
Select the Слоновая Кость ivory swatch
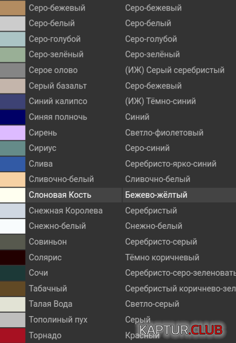(13, 195)
